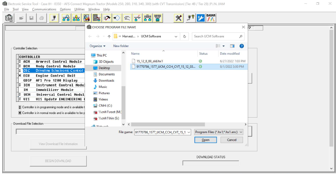Click the search magnifier icon
Viewport: 336px width, 174px height.
241,36
